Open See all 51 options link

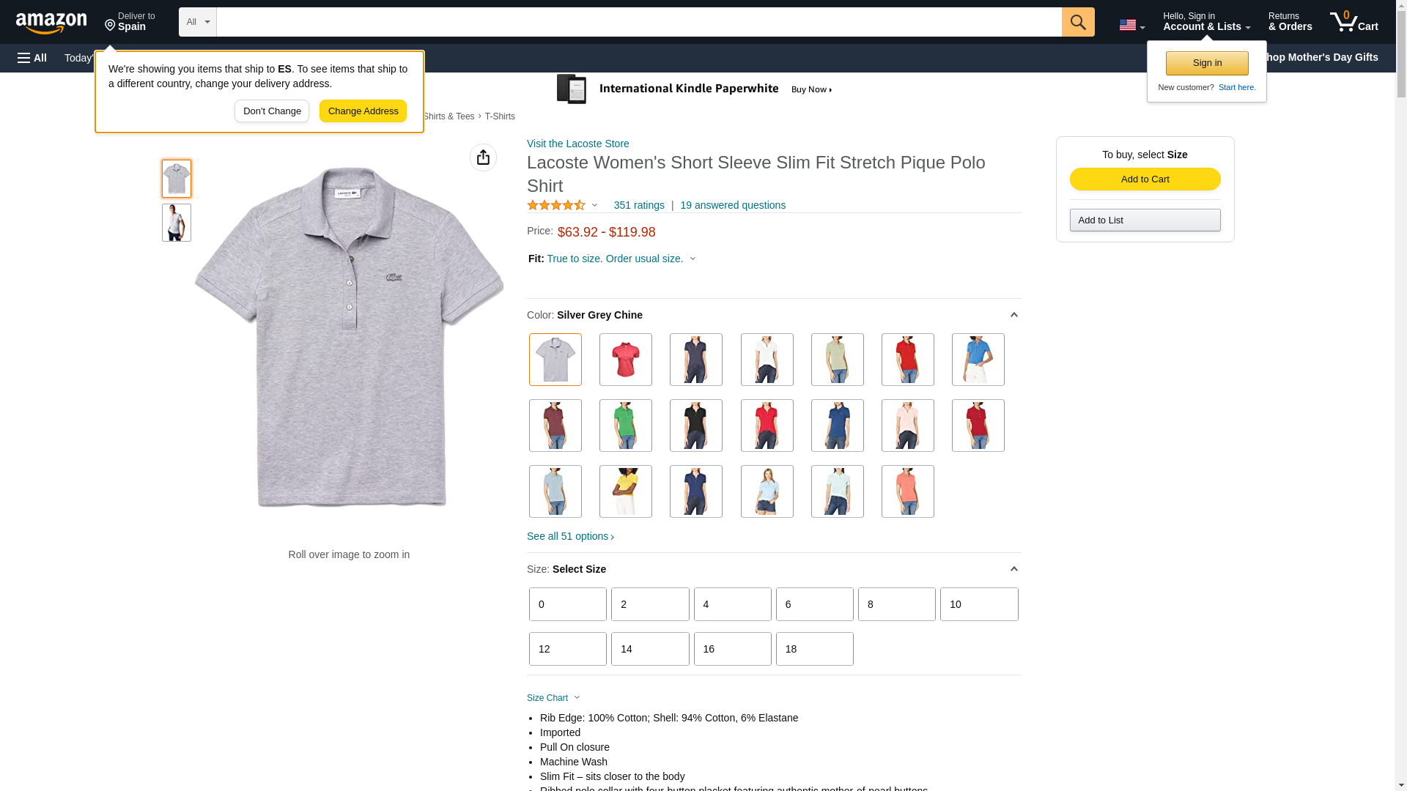(x=570, y=536)
